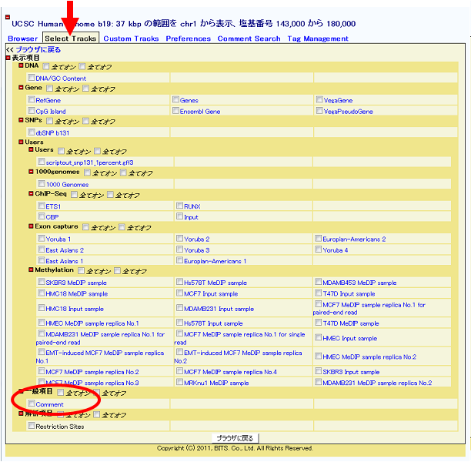Check the RefGene track checkbox

[32, 99]
